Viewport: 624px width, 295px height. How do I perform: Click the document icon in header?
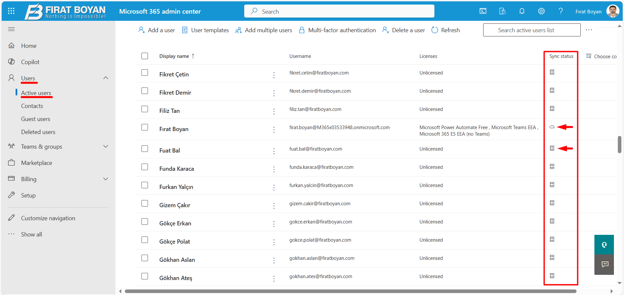pyautogui.click(x=502, y=11)
